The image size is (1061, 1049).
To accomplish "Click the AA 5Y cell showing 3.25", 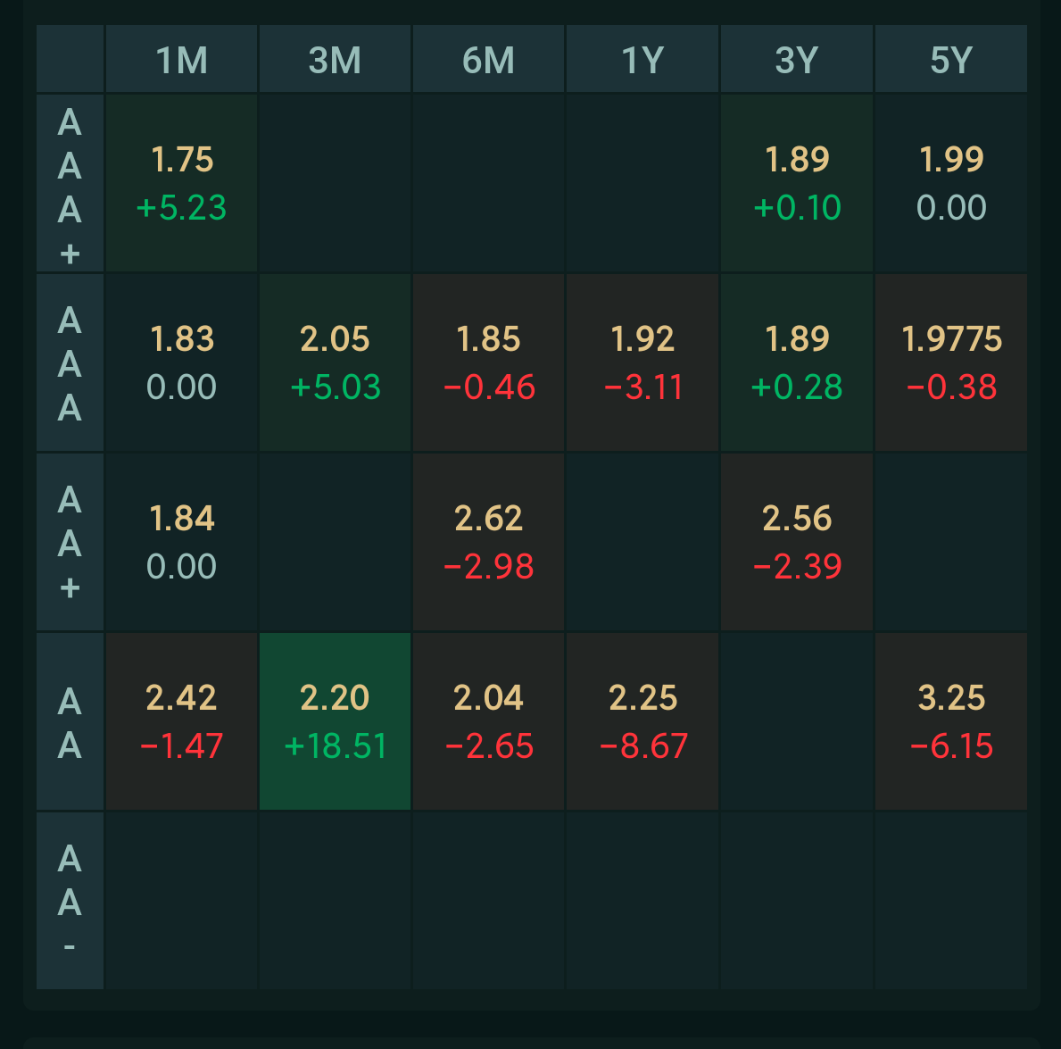I will coord(951,721).
